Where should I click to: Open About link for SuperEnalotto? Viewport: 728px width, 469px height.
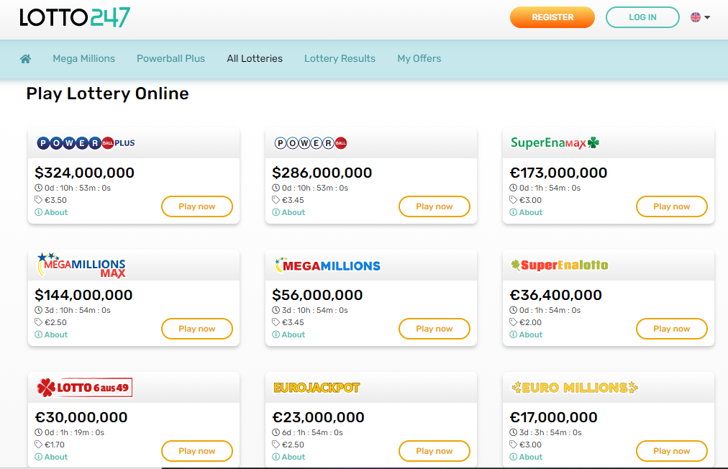click(x=526, y=334)
